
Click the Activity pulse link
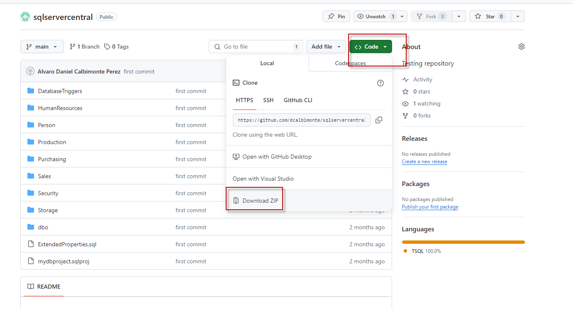coord(422,79)
